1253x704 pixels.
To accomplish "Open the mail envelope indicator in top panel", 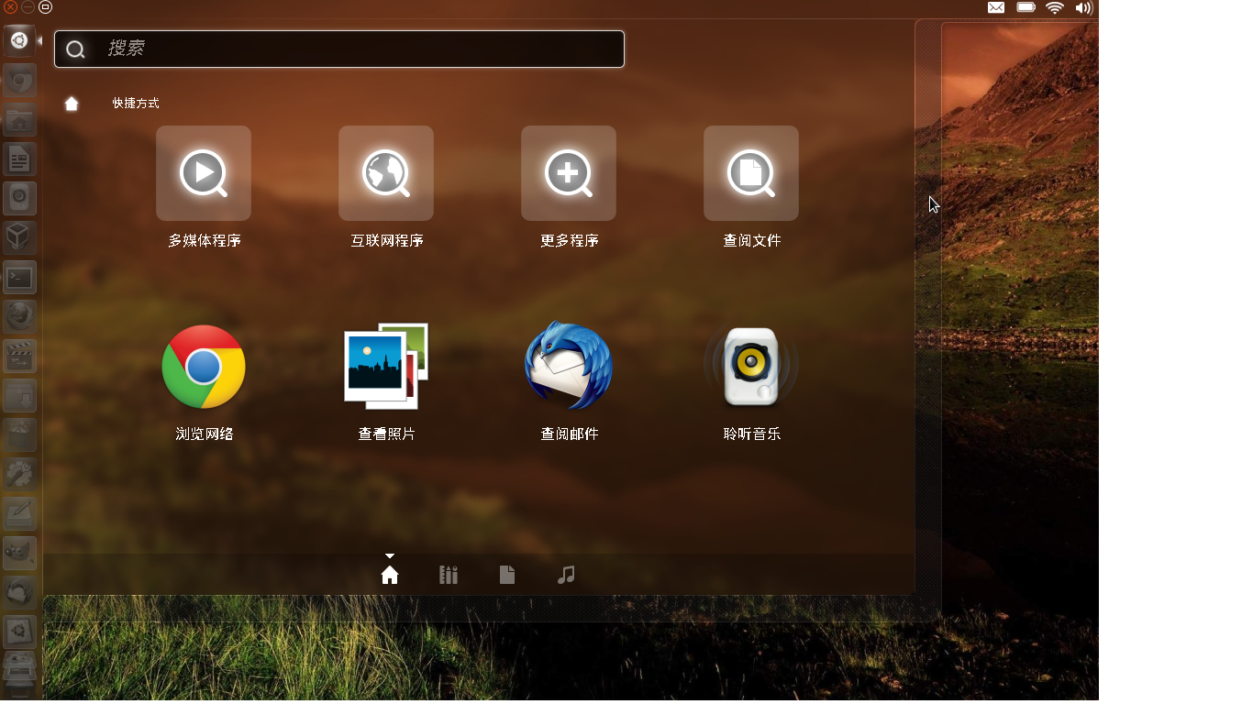I will coord(996,7).
